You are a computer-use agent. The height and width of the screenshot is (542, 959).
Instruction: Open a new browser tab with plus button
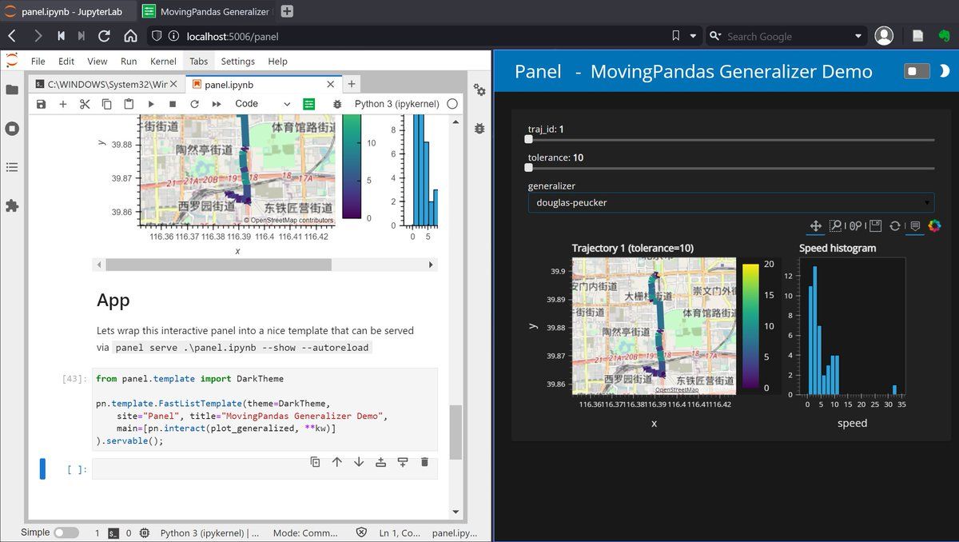288,12
